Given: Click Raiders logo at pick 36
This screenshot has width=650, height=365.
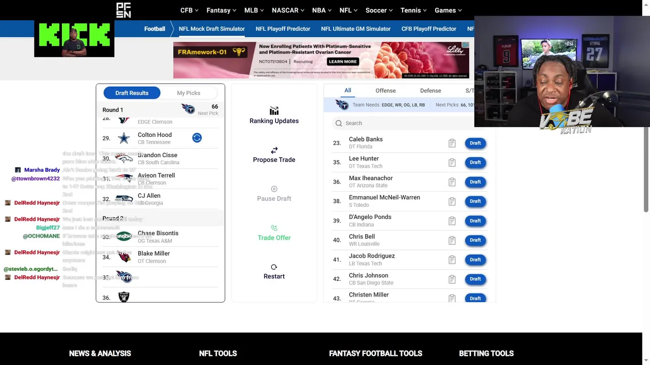Looking at the screenshot, I should (x=124, y=297).
